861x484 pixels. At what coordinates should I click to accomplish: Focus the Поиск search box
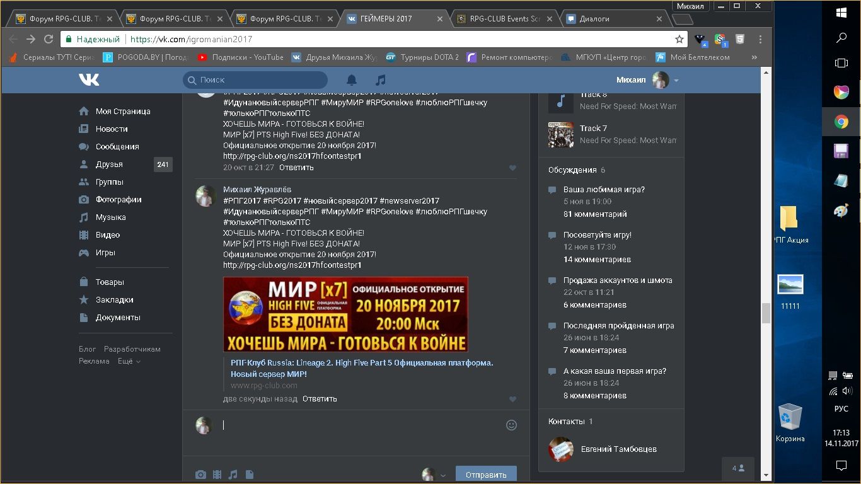pyautogui.click(x=255, y=80)
